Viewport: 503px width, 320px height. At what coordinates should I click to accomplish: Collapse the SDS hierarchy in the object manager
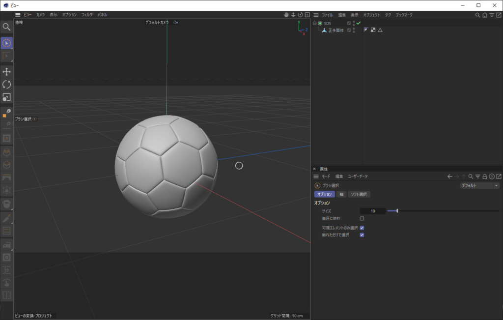pos(314,23)
